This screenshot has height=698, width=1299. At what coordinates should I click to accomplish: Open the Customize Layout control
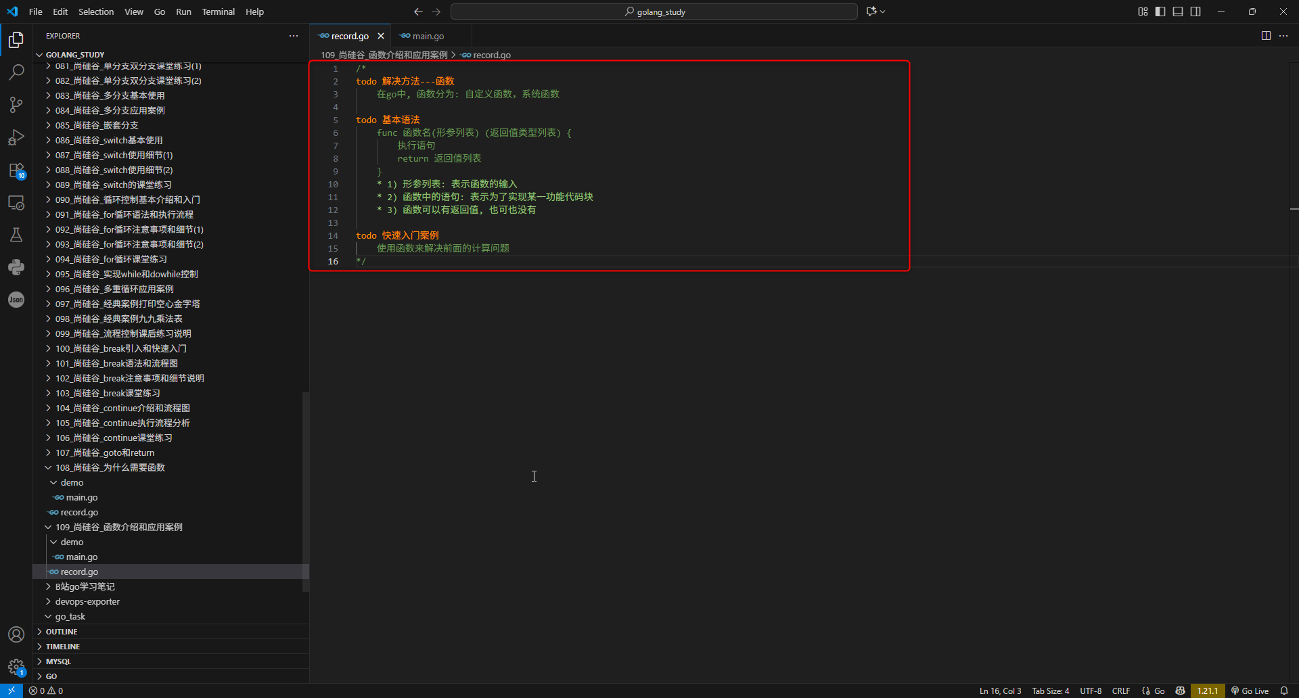click(1143, 11)
